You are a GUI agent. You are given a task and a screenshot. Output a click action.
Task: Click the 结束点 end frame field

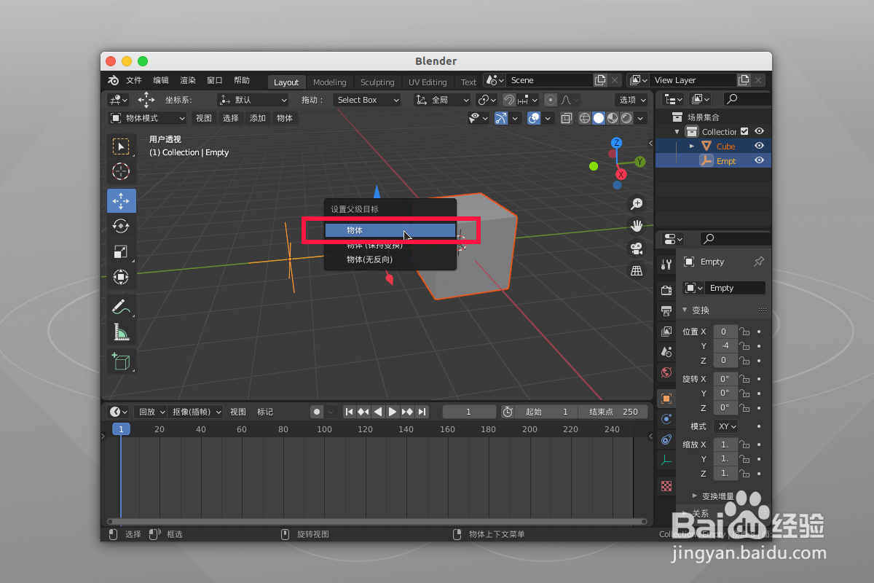pyautogui.click(x=613, y=412)
